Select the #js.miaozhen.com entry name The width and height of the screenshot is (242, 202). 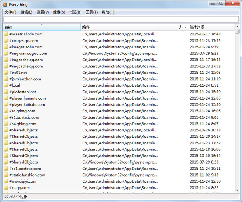[25, 79]
